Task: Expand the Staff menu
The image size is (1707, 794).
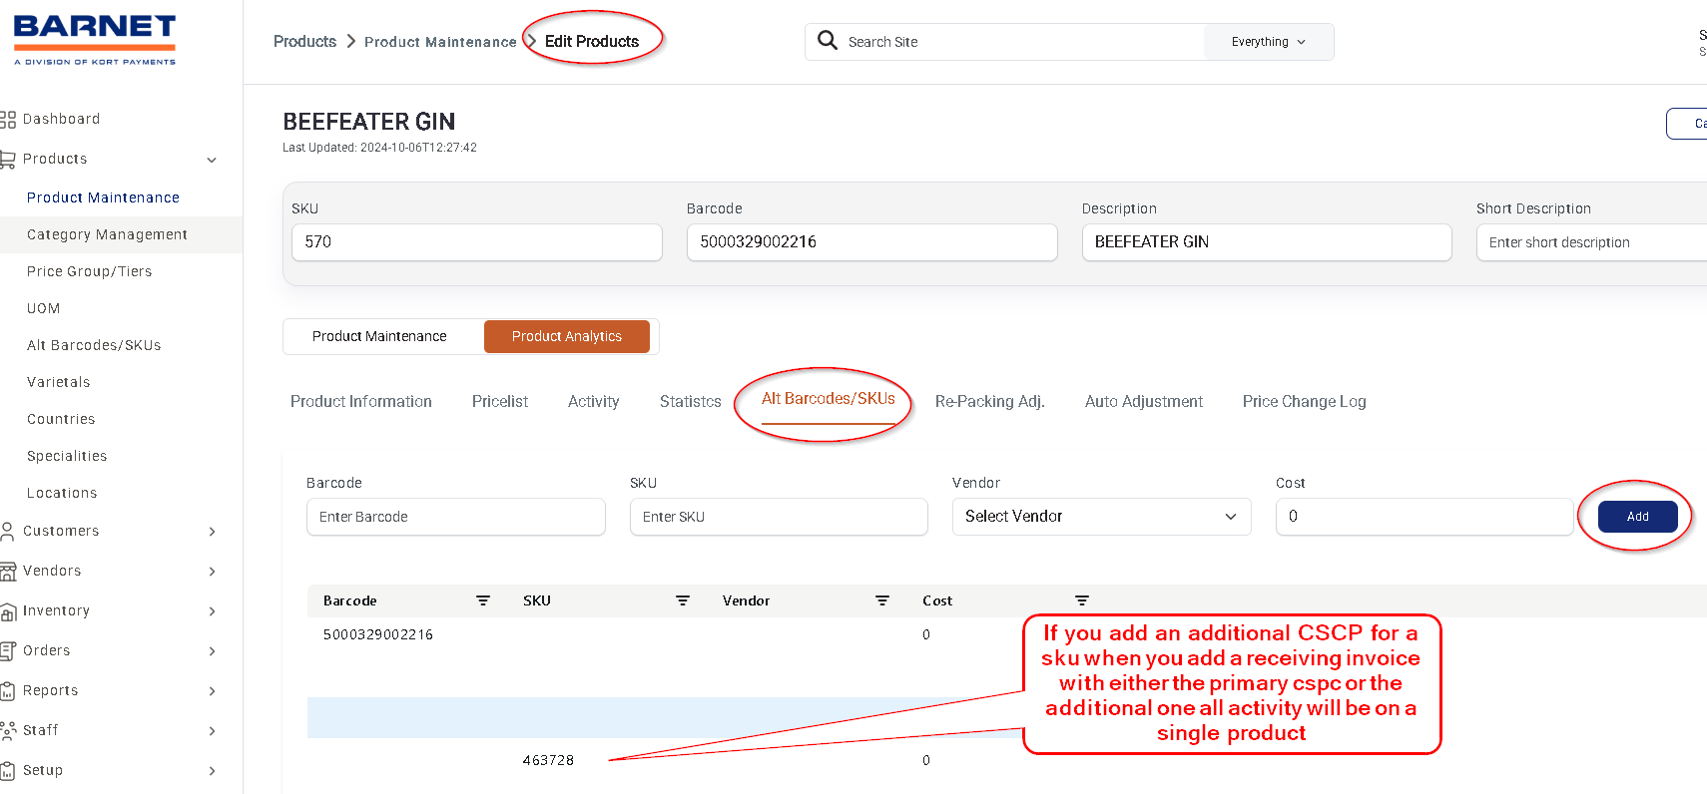Action: click(212, 731)
